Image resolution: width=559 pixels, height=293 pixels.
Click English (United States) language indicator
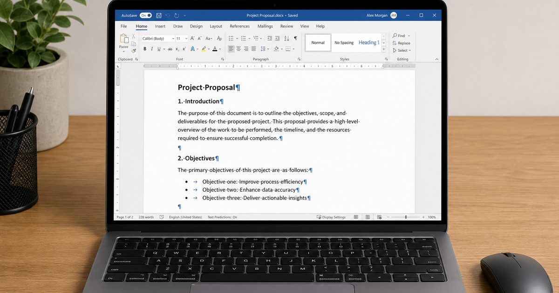tap(185, 217)
